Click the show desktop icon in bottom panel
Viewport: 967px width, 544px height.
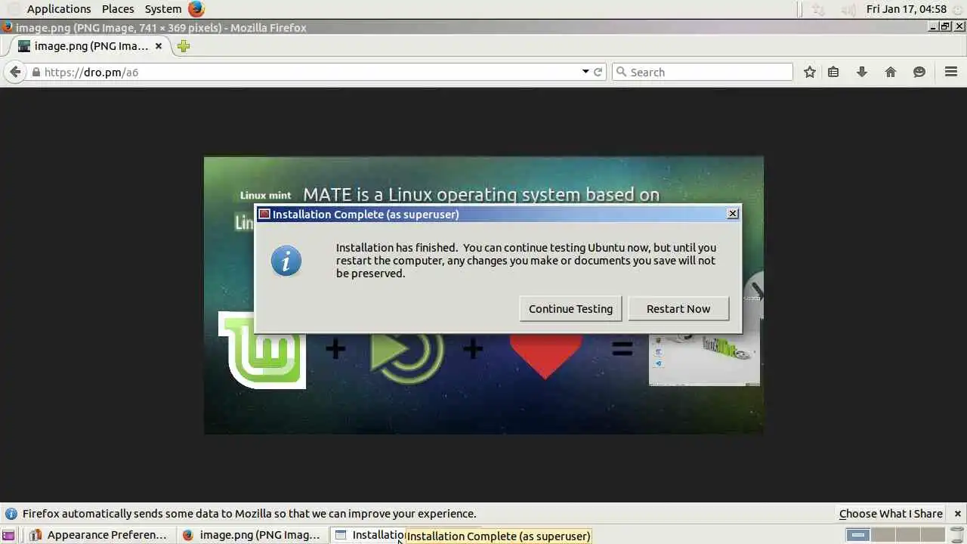click(x=8, y=535)
